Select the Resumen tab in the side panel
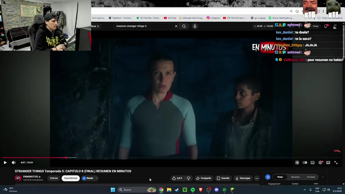 point(295,177)
